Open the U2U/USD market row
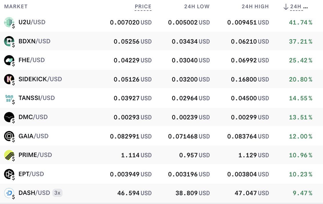 [32, 22]
